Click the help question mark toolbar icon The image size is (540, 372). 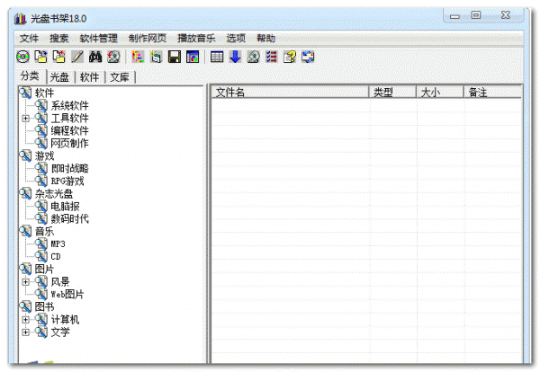click(289, 58)
